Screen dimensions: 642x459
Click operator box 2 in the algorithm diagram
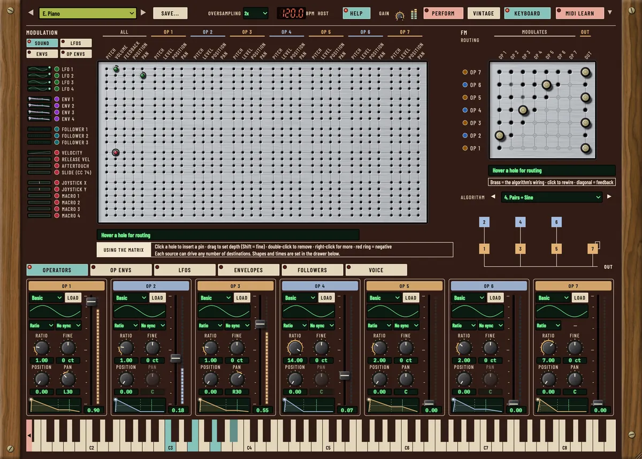click(x=484, y=222)
